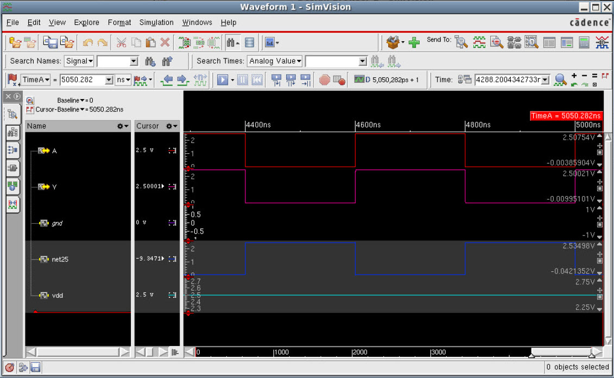Jump to the previous edge arrow icon
This screenshot has width=614, height=378.
pos(167,80)
